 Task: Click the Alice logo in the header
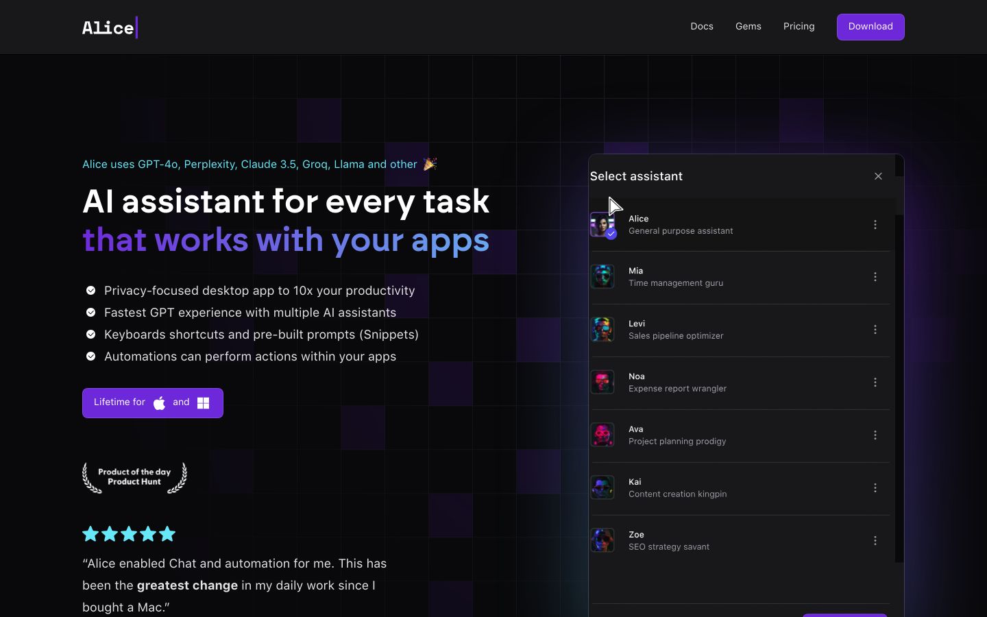point(110,27)
